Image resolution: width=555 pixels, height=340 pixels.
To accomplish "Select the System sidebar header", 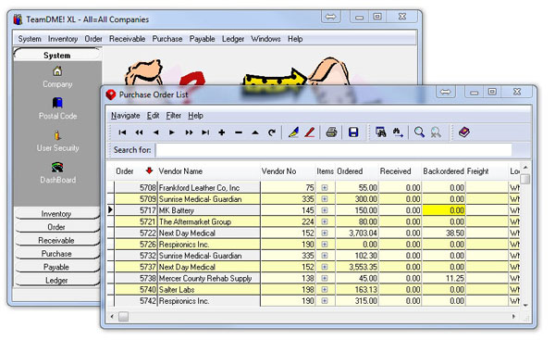I will pos(57,55).
